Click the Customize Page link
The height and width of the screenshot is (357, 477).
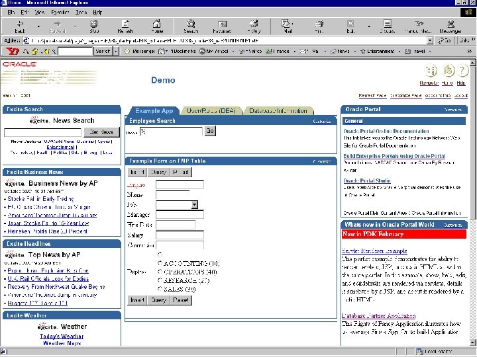[405, 95]
